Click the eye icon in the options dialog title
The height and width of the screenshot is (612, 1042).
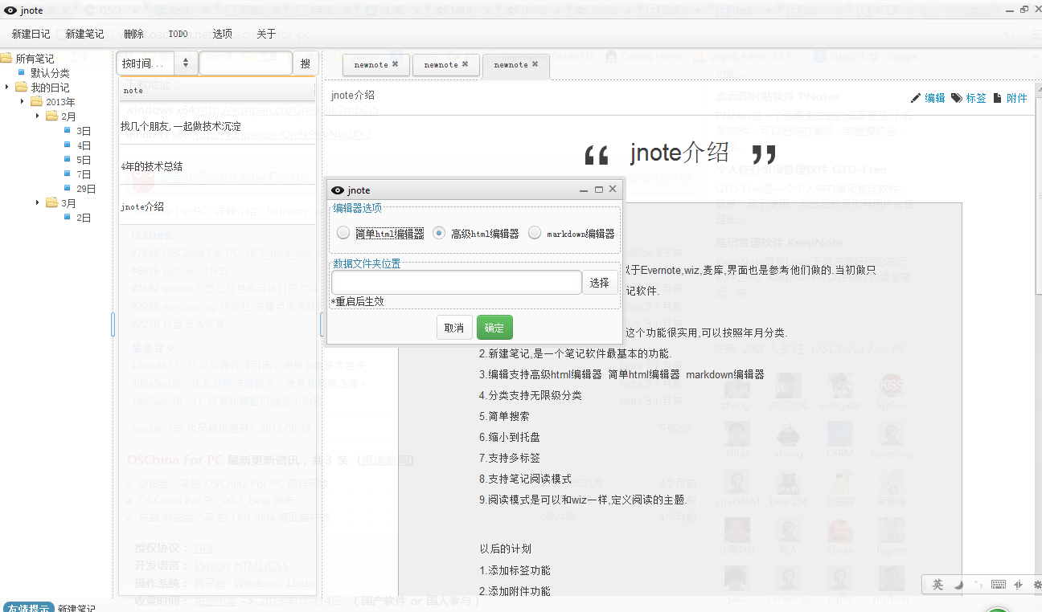tap(337, 190)
